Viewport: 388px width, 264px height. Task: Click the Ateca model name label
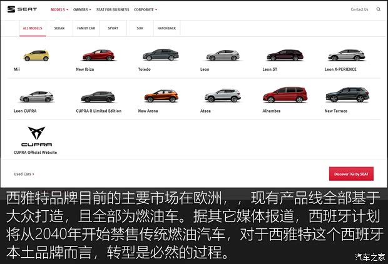click(x=205, y=111)
